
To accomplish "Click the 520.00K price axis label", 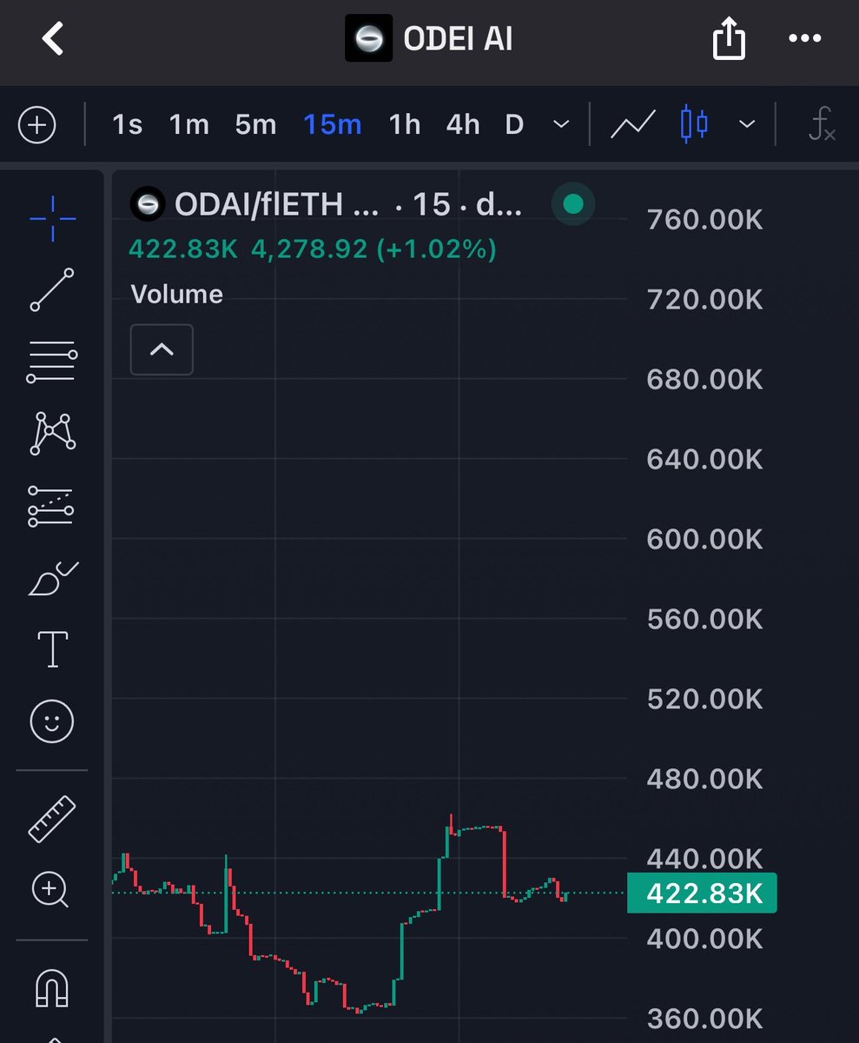I will tap(705, 699).
